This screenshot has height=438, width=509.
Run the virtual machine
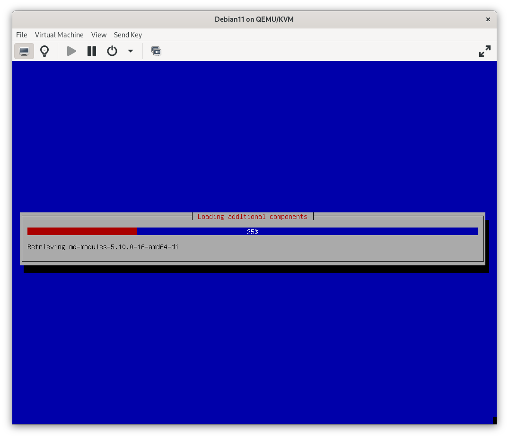(71, 51)
